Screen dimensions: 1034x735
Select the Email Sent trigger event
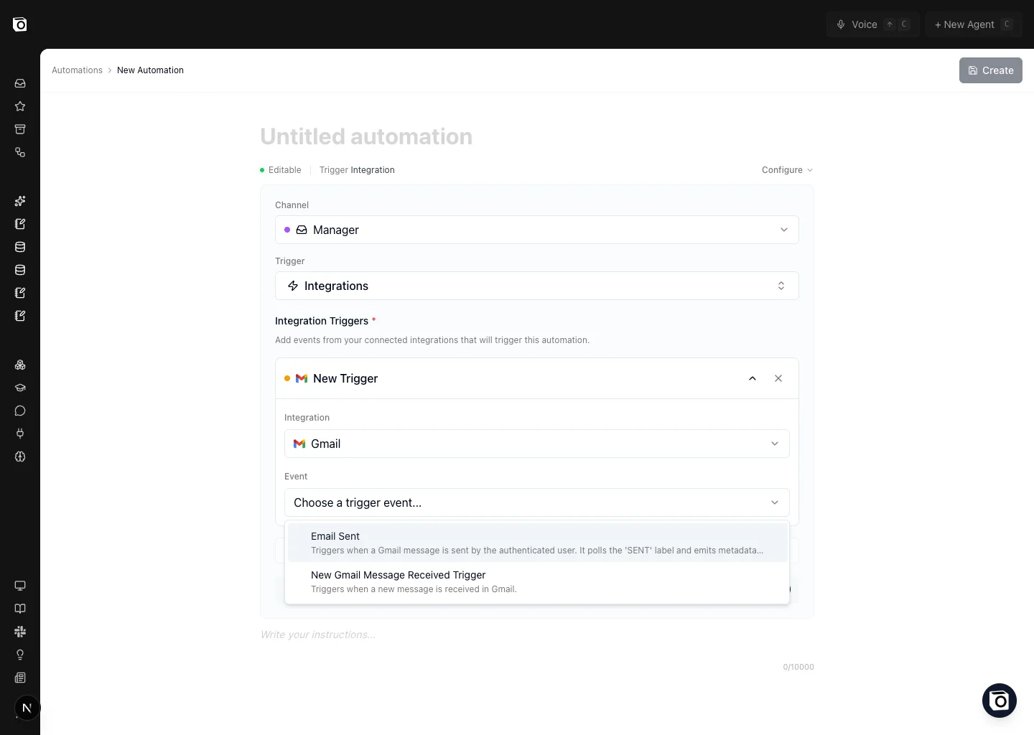537,543
